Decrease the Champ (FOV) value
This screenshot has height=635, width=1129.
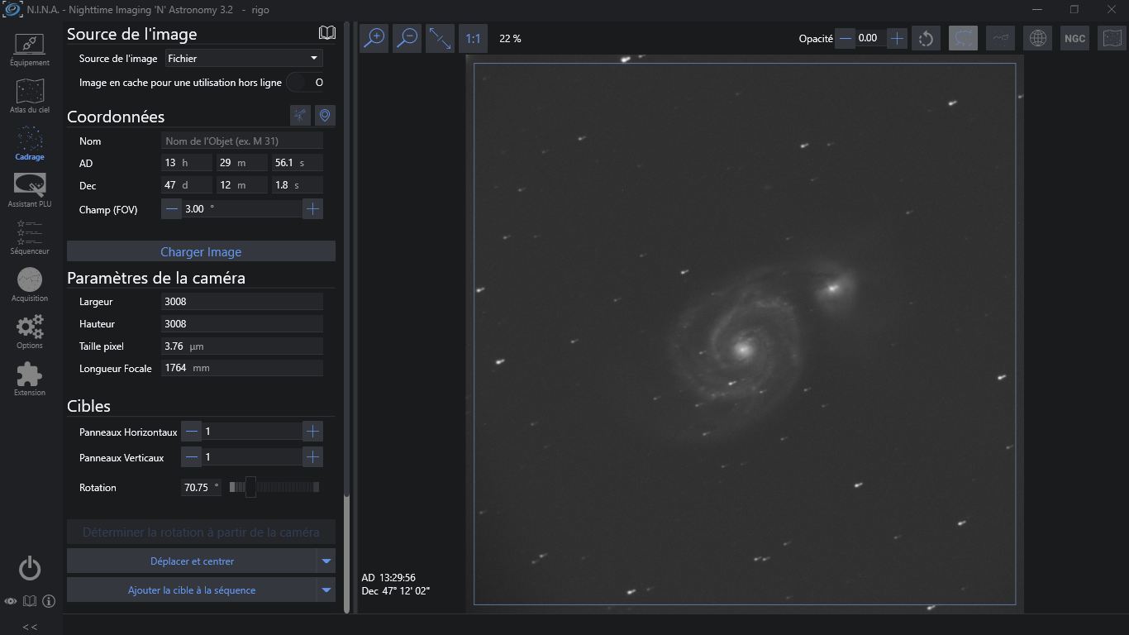172,209
